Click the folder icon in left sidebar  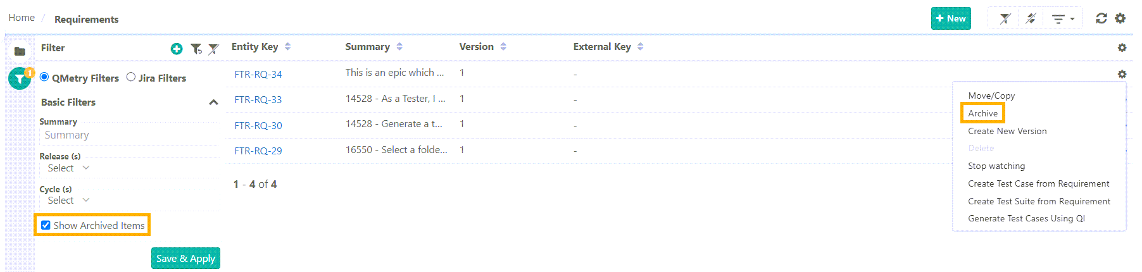[20, 51]
